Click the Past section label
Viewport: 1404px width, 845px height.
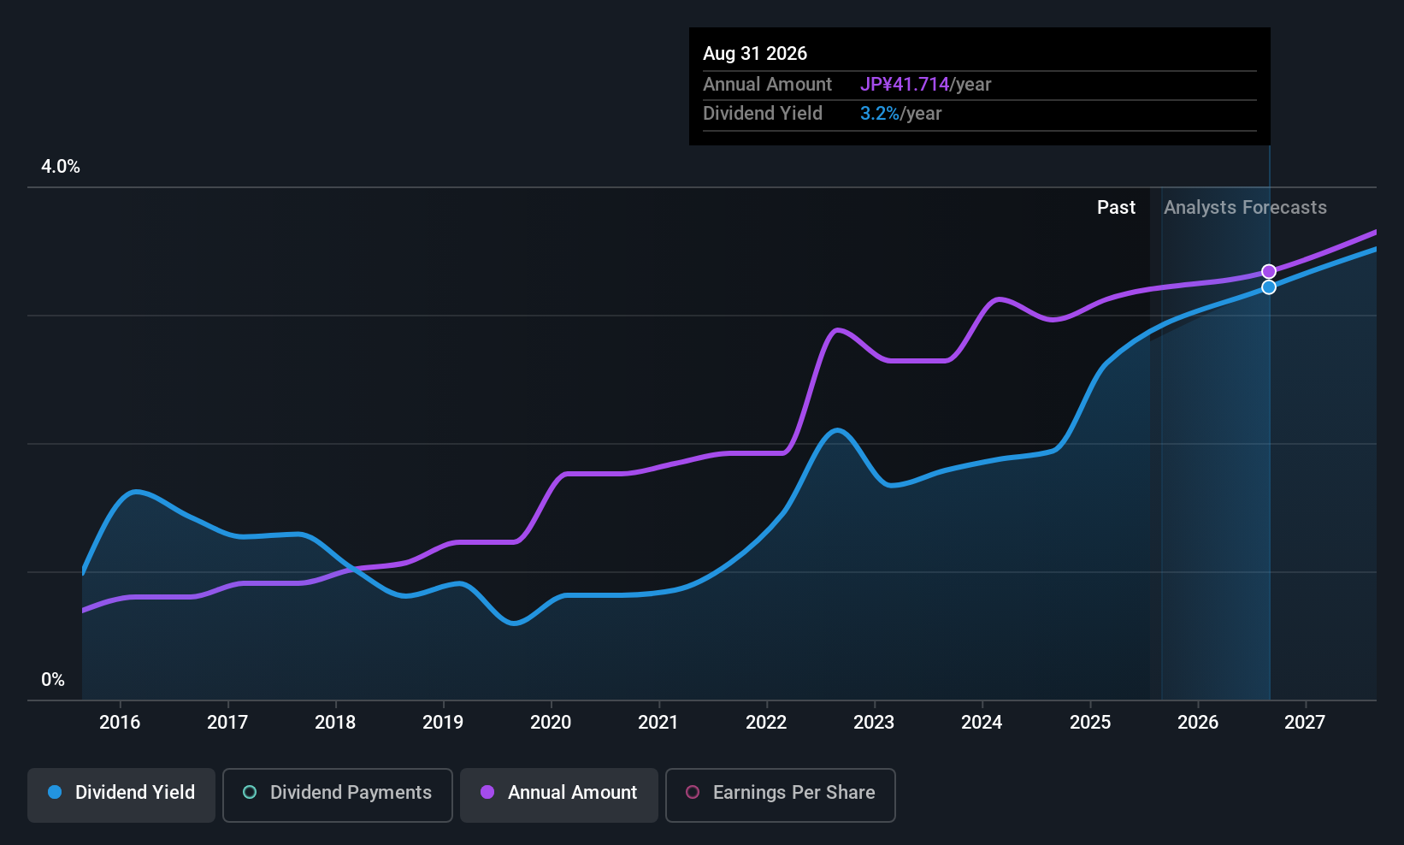[x=1116, y=208]
